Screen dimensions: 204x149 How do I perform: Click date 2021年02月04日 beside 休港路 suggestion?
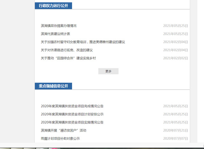(176, 50)
